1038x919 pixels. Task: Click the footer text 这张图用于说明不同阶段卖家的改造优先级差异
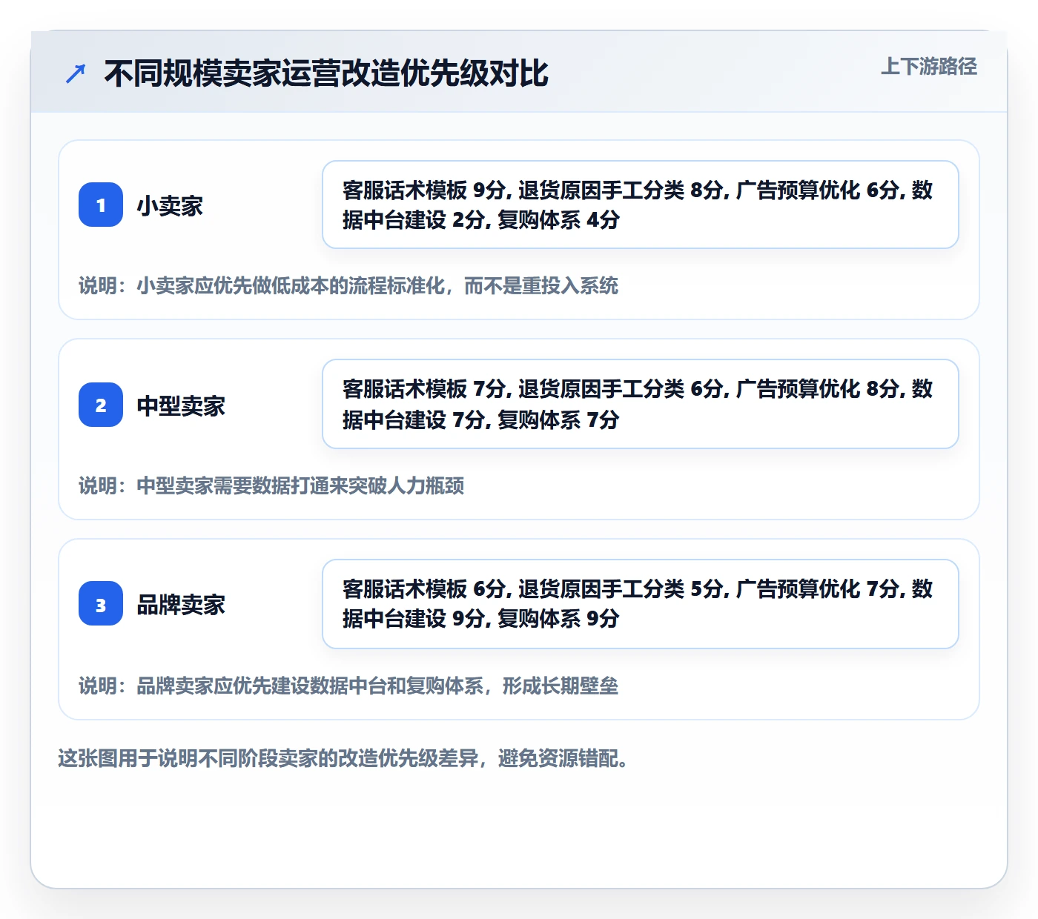(343, 759)
